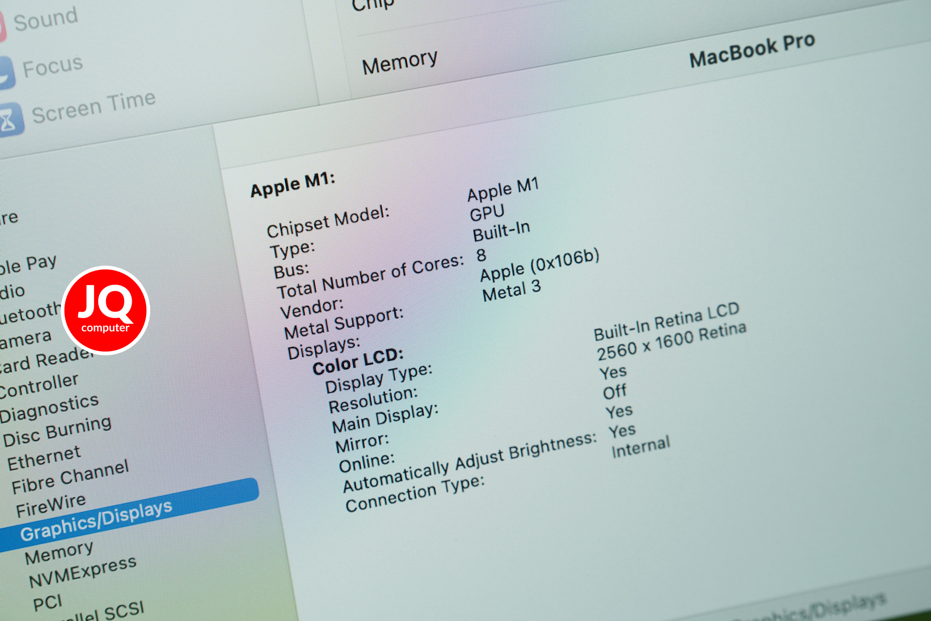This screenshot has width=931, height=621.
Task: Select Memory in the hardware list
Action: pos(59,553)
